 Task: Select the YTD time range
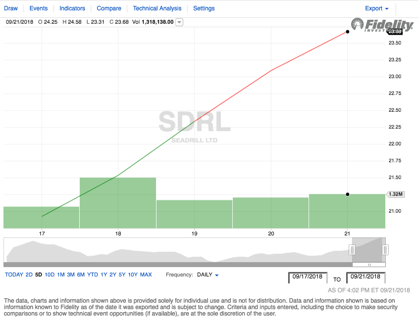tap(93, 275)
